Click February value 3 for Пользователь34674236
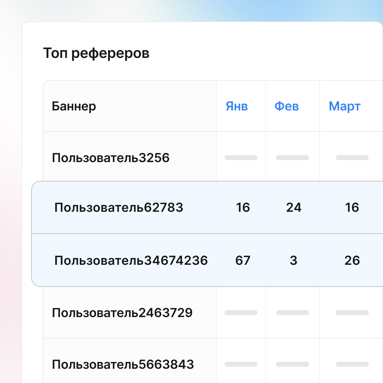The width and height of the screenshot is (383, 383). click(293, 260)
